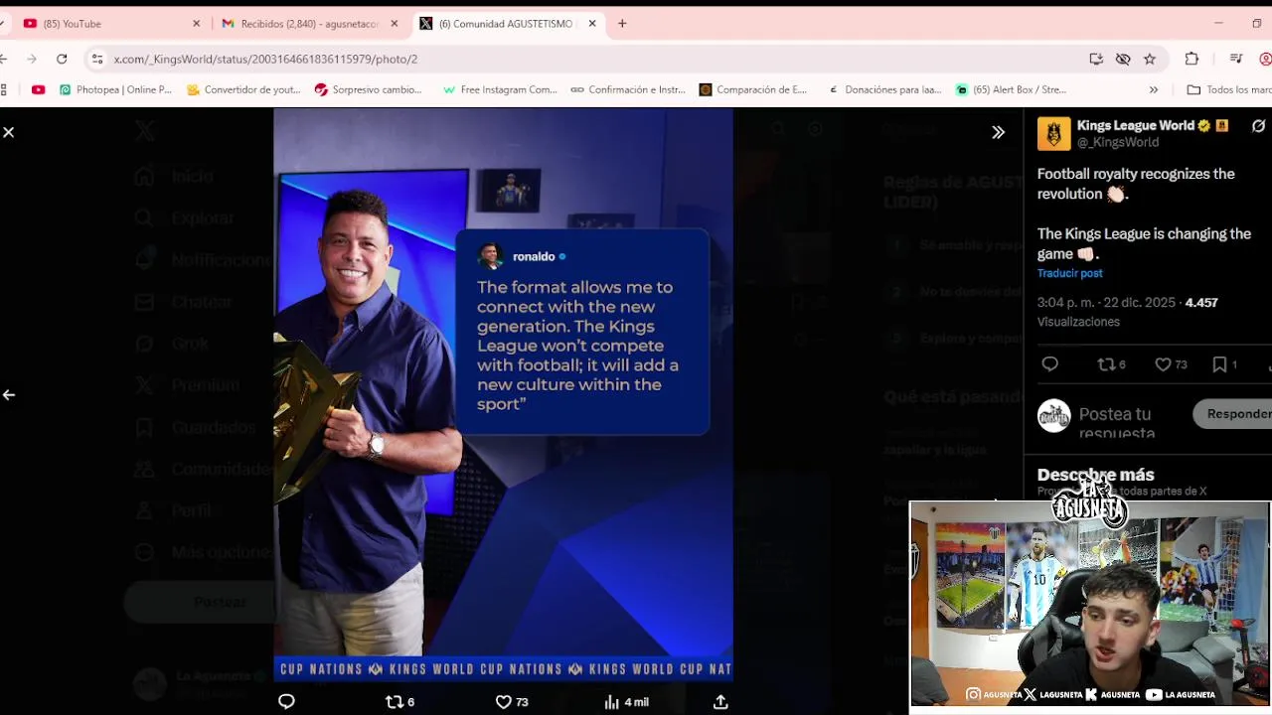The width and height of the screenshot is (1272, 715).
Task: Reload the current page
Action: point(62,60)
